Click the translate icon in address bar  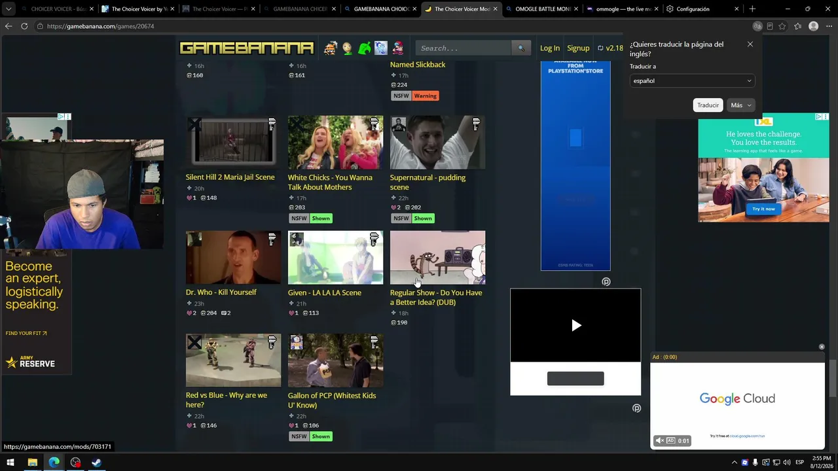pyautogui.click(x=757, y=26)
